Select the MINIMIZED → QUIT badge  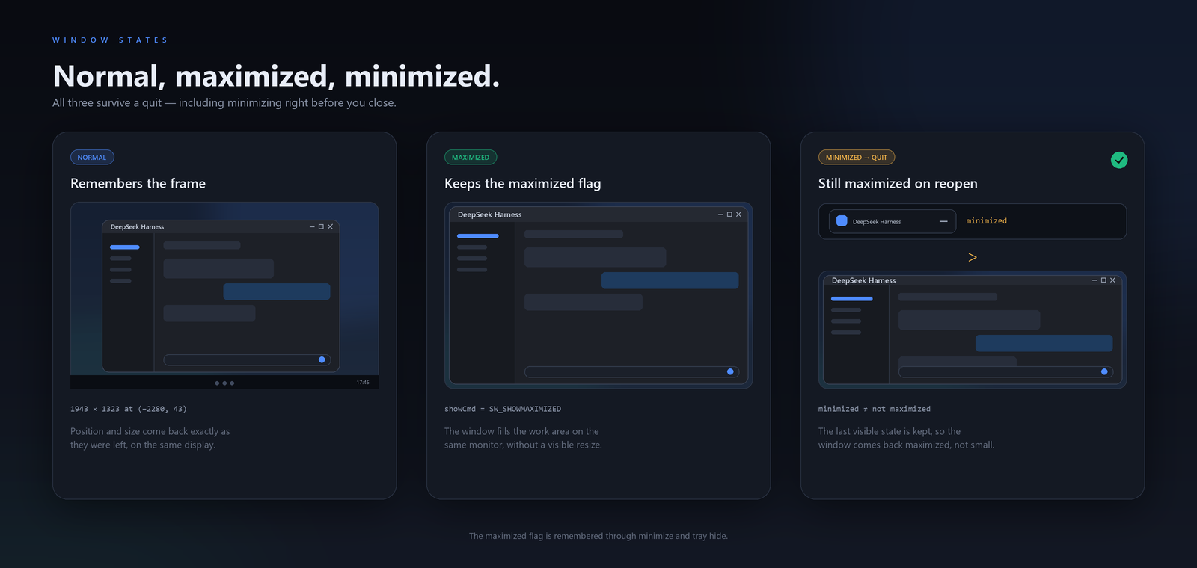[x=857, y=158]
